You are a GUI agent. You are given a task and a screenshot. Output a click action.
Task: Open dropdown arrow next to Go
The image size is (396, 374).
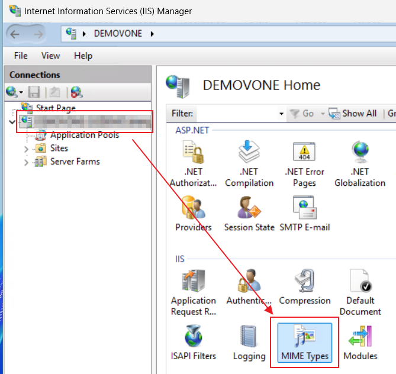[x=323, y=114]
